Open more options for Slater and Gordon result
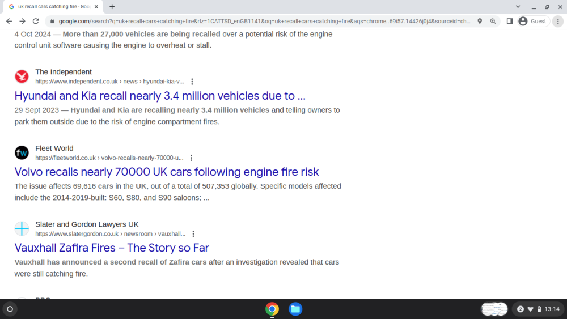The width and height of the screenshot is (567, 319). [193, 234]
